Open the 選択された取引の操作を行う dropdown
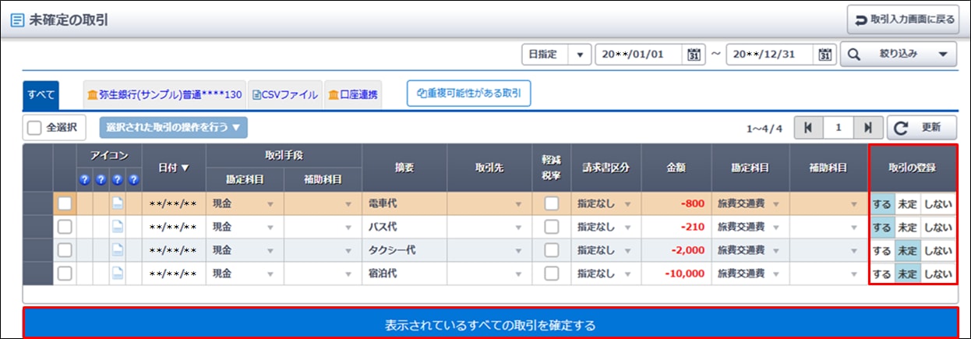The height and width of the screenshot is (339, 971). click(x=173, y=127)
